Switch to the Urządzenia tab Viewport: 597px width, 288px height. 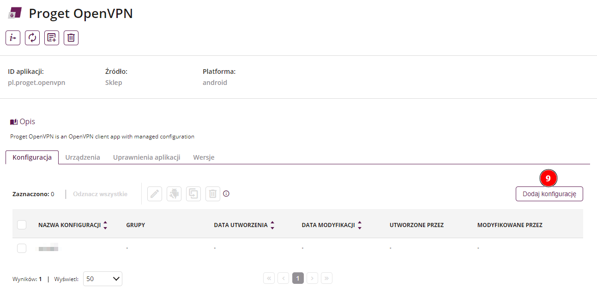83,157
